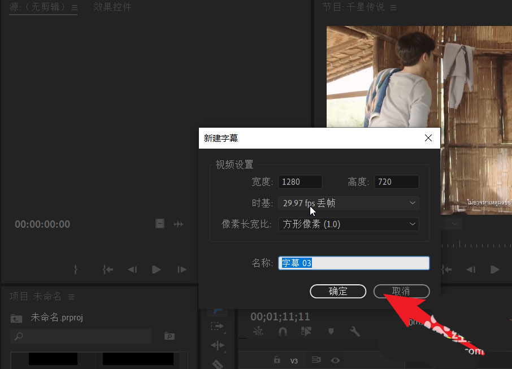Step back one frame in Source monitor

coord(132,270)
